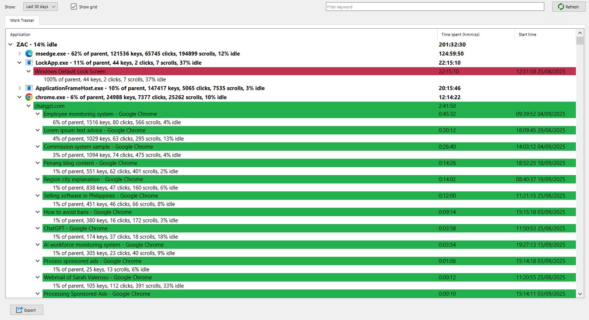Click the Chrome icon beside chrome.exe

tap(29, 97)
